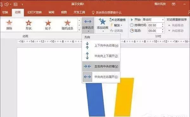190x117 pixels.
Task: Select the 形状 (Shape) animation effect
Action: coord(28,25)
